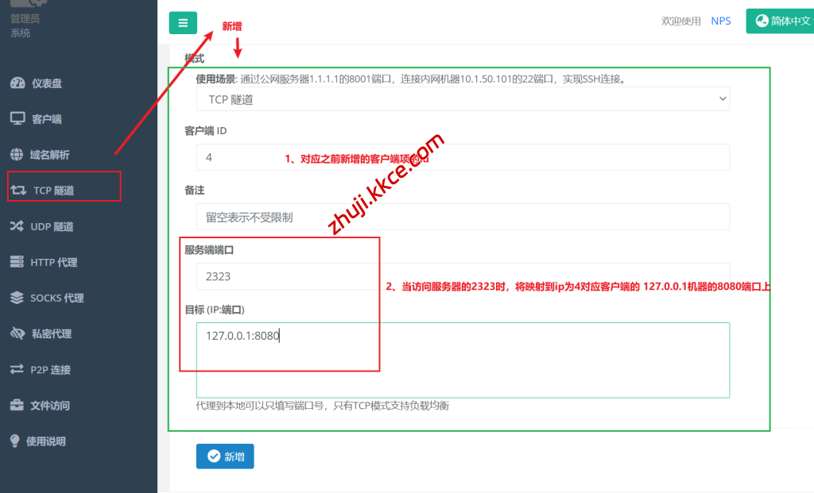814x493 pixels.
Task: Click the 目标 IP:端口 text area
Action: point(463,360)
